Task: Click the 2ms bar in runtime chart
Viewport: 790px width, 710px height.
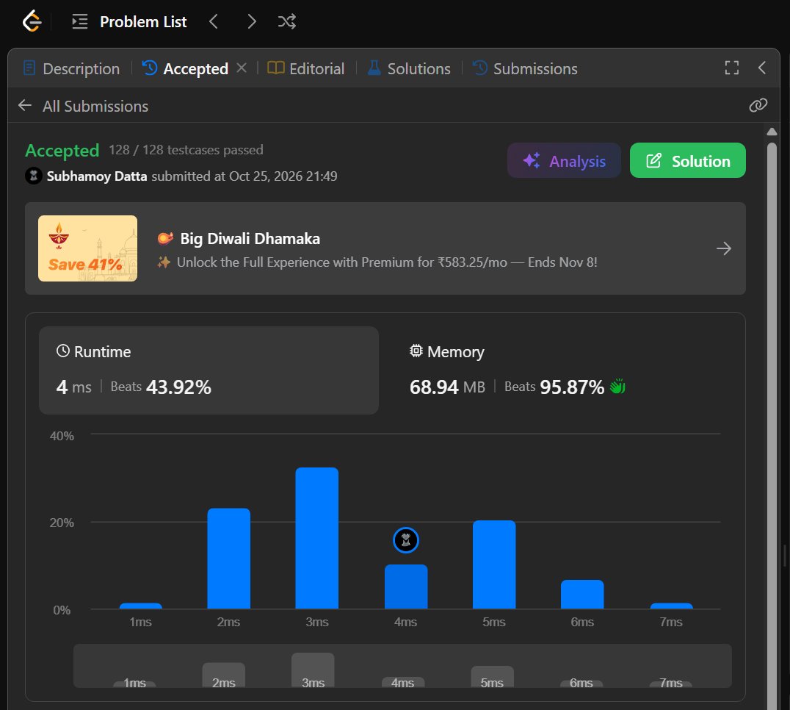Action: tap(229, 558)
